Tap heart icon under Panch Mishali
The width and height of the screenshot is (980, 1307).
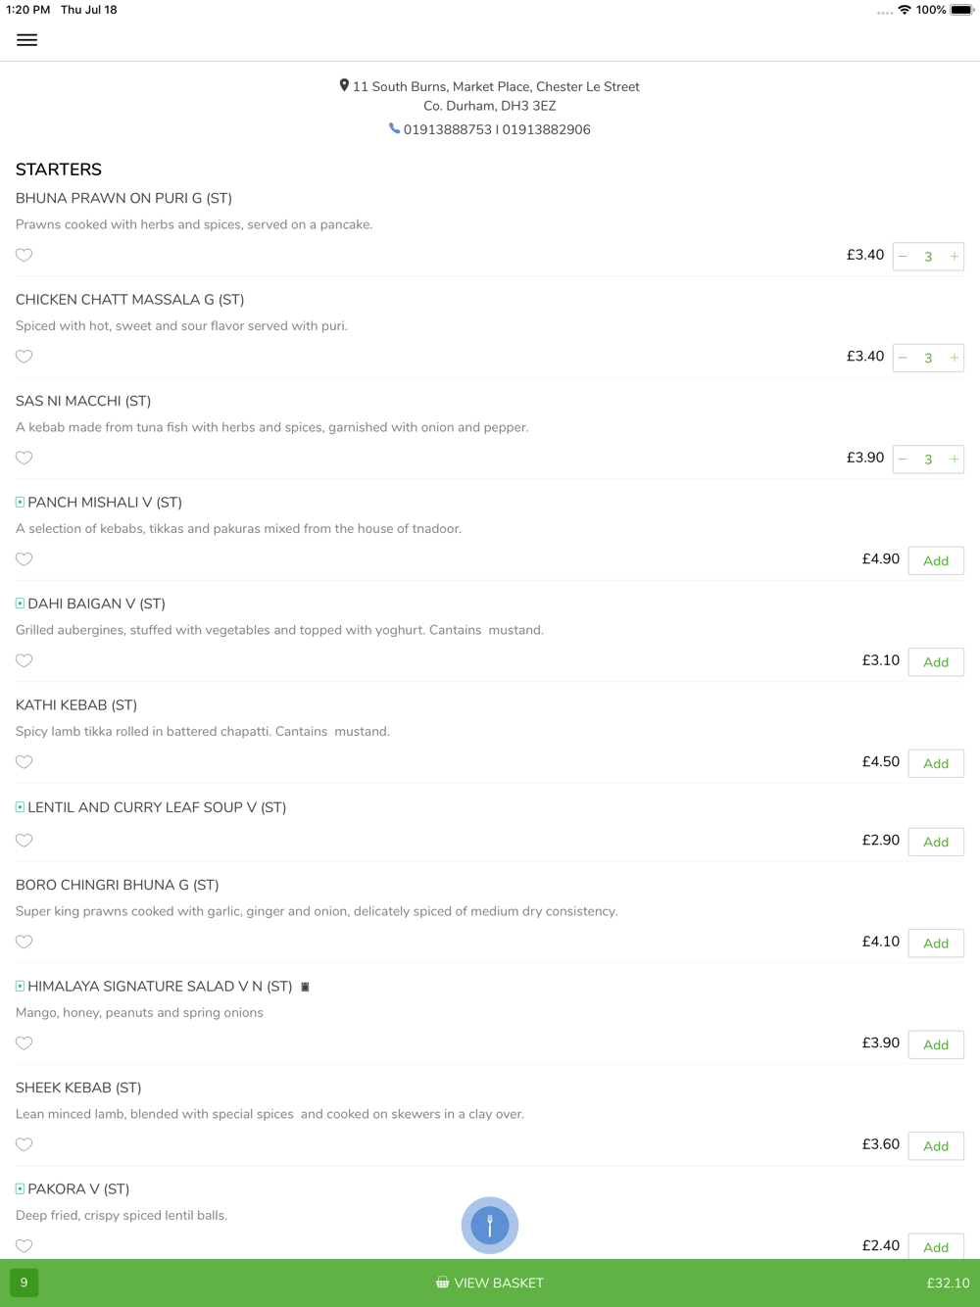tap(24, 559)
